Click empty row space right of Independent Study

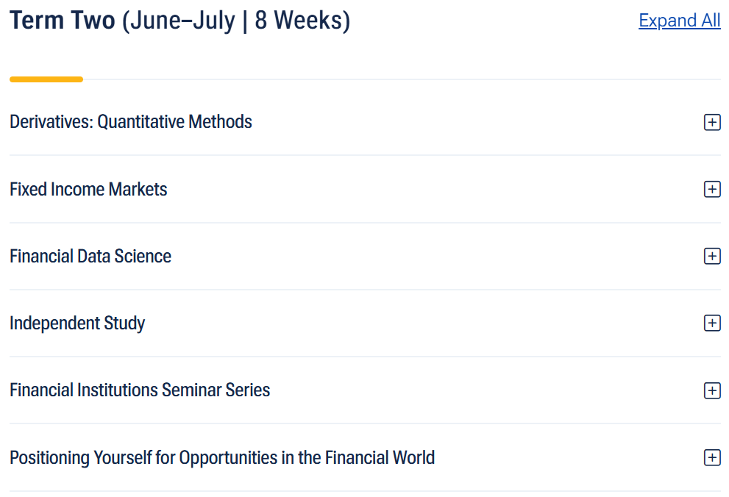424,323
